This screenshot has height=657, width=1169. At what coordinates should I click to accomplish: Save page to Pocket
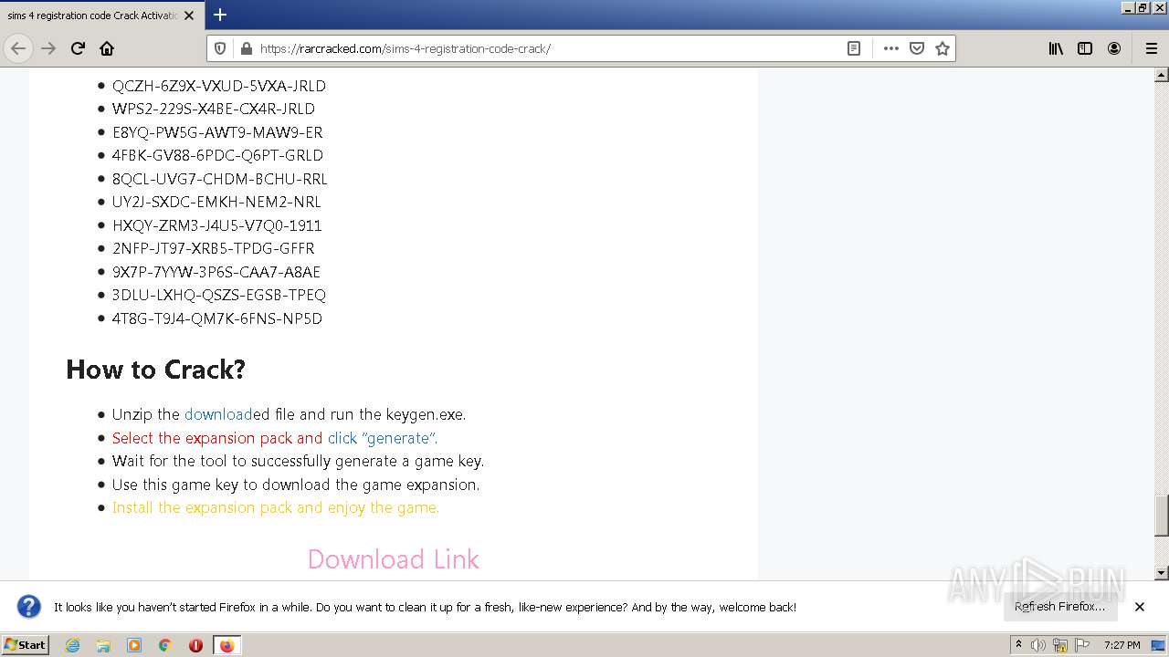click(917, 48)
